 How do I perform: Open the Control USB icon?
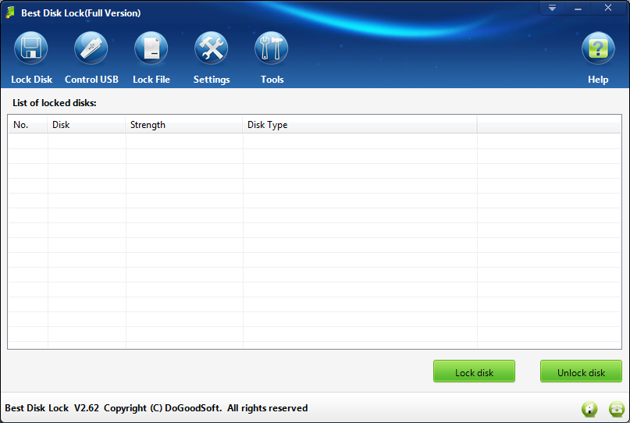[x=91, y=48]
